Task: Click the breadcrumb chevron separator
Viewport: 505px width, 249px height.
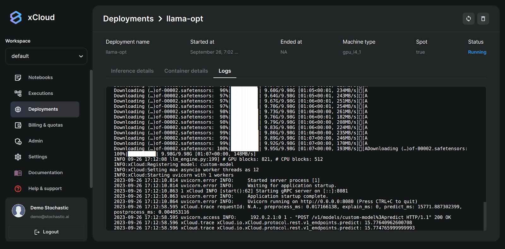Action: pyautogui.click(x=160, y=19)
